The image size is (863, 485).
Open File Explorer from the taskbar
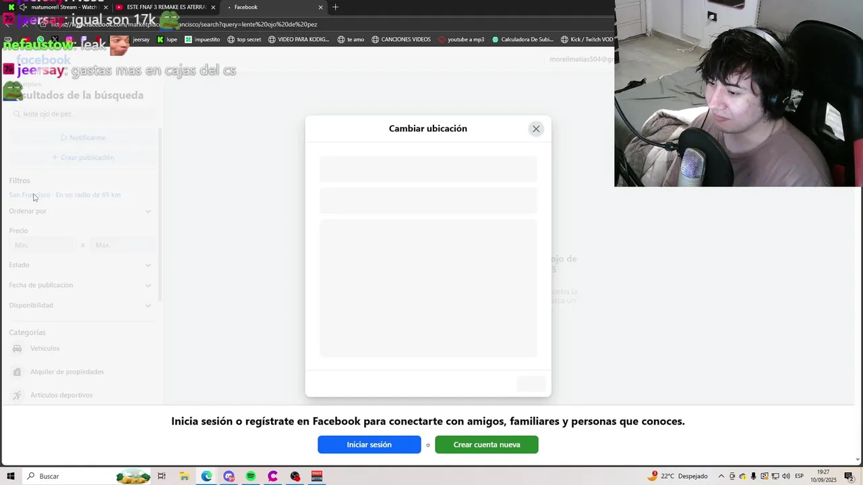[184, 476]
